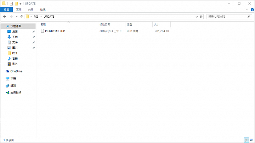
Task: Click the folder icon in title bar
Action: [x=4, y=4]
